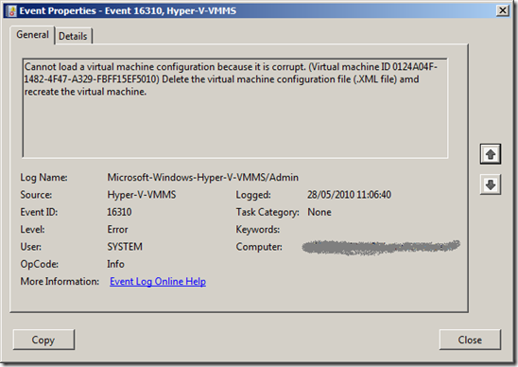Click the Computer: label
518x367 pixels.
click(259, 247)
